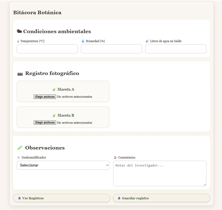Click the cloud icon next to Condiciones ambientales
The image size is (222, 210).
19,31
